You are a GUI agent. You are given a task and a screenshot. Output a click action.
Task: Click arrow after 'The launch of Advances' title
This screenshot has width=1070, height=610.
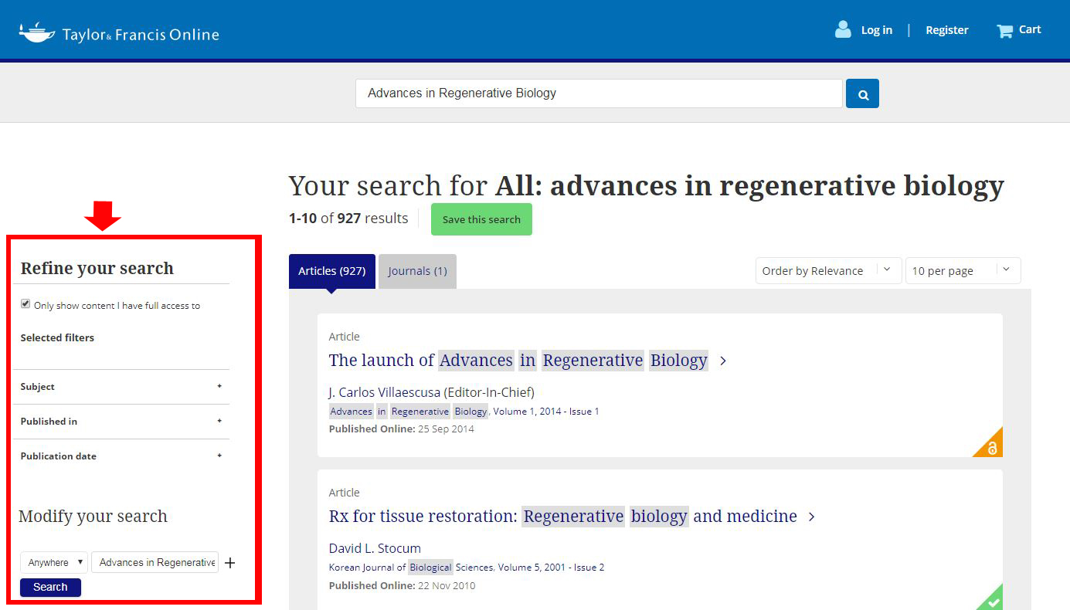723,361
